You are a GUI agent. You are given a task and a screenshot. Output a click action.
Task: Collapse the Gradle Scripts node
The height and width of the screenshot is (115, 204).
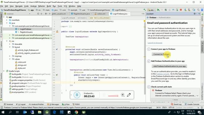click(4, 71)
